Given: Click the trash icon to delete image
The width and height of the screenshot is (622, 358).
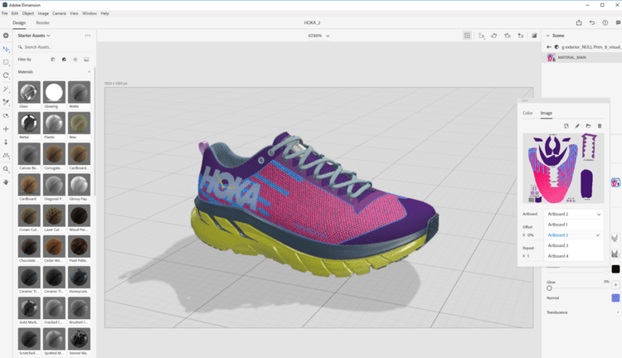Looking at the screenshot, I should coord(600,126).
